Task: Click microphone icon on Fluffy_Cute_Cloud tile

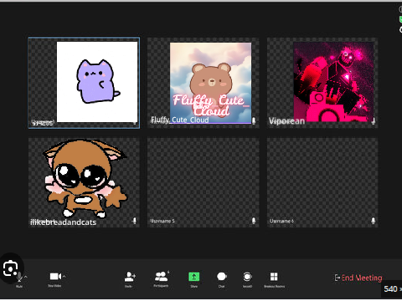Action: point(254,120)
